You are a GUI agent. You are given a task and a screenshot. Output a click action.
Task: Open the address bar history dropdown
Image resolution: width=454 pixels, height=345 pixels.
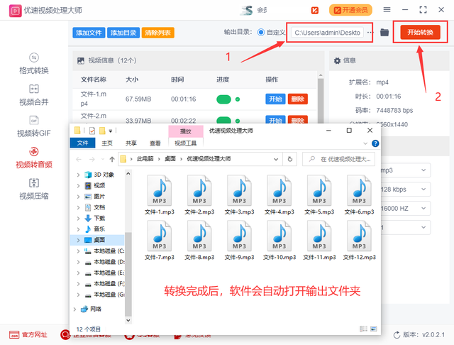click(276, 159)
